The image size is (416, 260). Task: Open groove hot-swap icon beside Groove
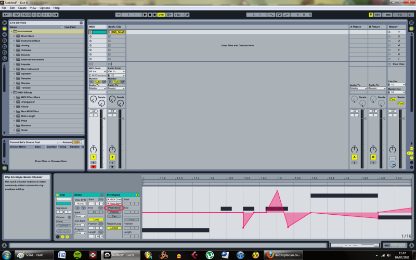point(69,217)
